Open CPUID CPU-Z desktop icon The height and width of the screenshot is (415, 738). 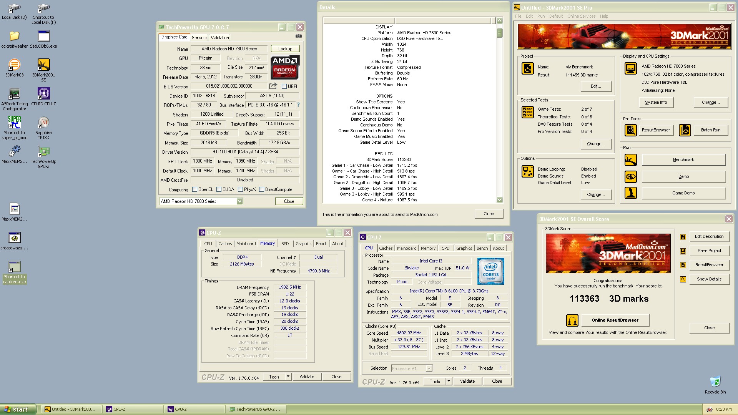[x=43, y=96]
